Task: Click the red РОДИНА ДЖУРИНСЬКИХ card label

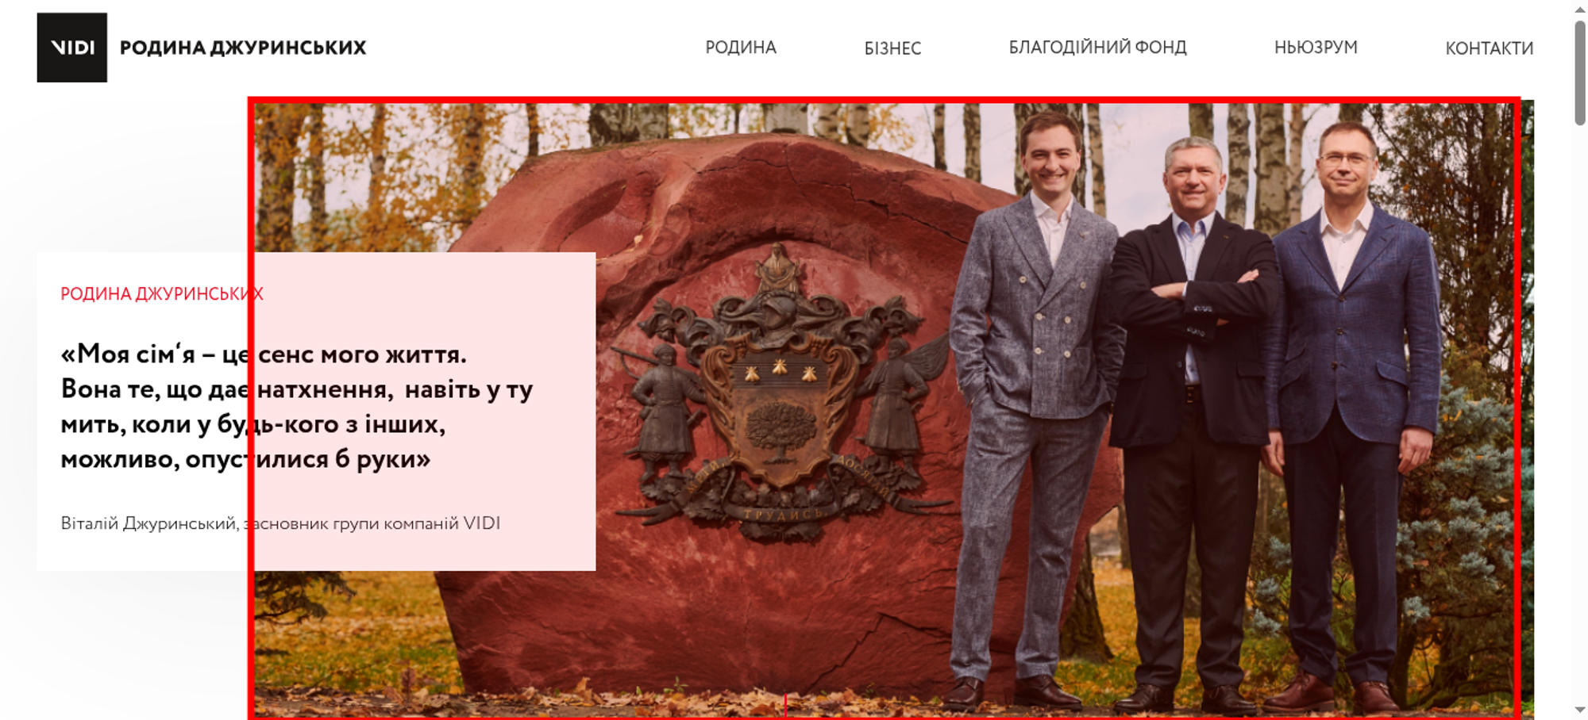Action: click(162, 294)
